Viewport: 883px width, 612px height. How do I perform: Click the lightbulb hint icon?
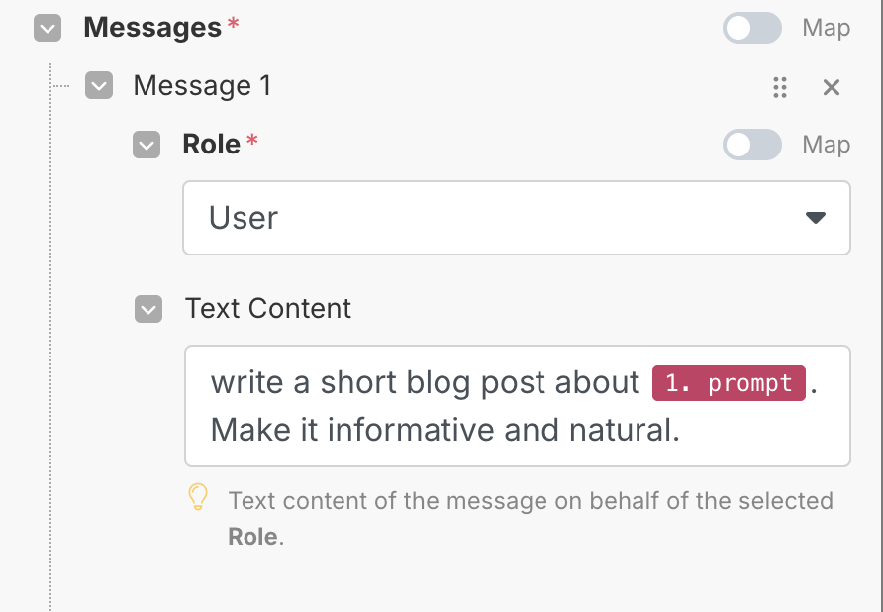click(198, 496)
